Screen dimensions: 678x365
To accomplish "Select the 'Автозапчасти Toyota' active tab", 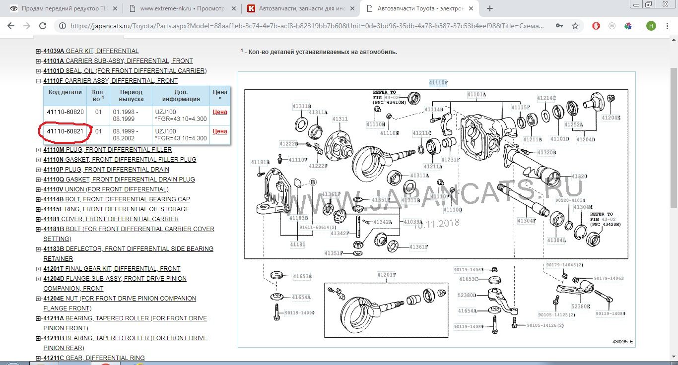I will (x=419, y=8).
